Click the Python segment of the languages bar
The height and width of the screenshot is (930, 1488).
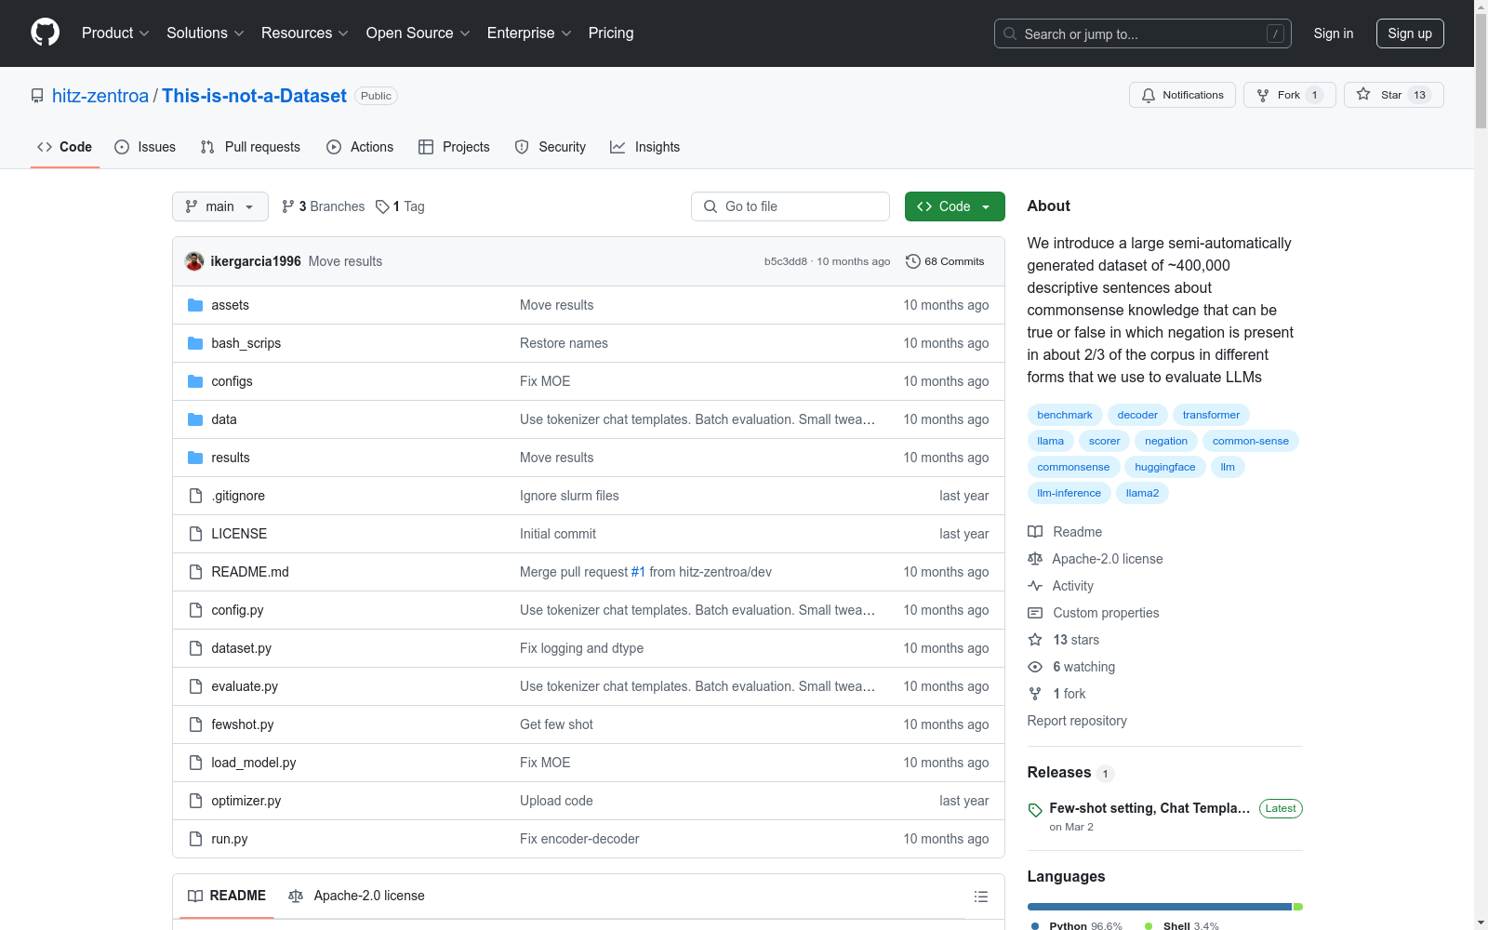(x=1160, y=907)
